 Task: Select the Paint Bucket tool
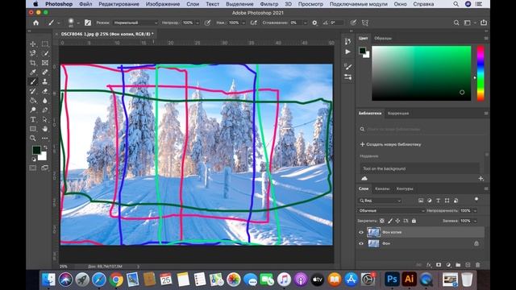tap(33, 101)
